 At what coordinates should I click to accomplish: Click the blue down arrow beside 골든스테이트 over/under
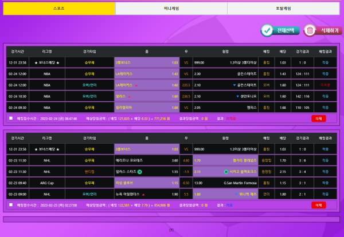(234, 85)
